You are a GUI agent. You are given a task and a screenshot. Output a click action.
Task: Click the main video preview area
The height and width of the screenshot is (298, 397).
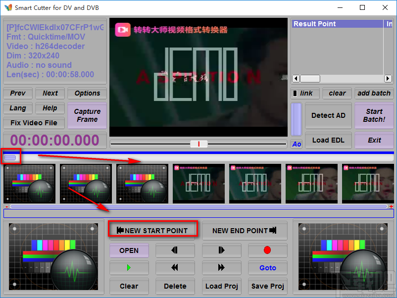coord(198,77)
